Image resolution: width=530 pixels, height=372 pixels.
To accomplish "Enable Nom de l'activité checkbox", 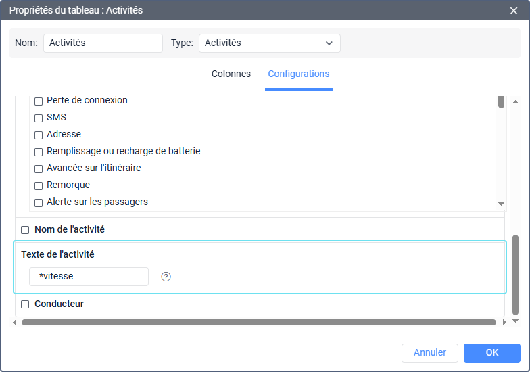I will pyautogui.click(x=25, y=230).
